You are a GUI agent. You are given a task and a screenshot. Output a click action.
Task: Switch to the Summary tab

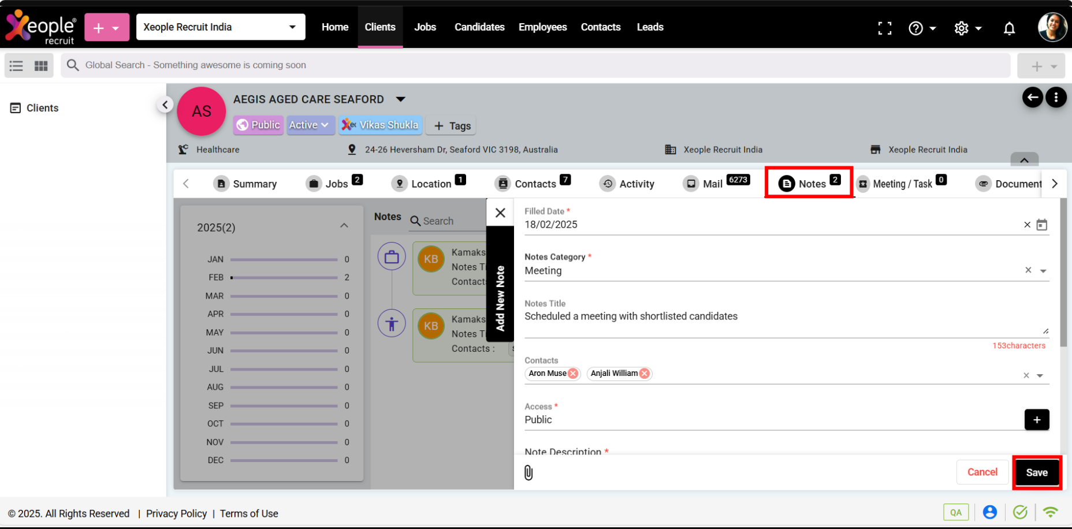click(x=245, y=184)
